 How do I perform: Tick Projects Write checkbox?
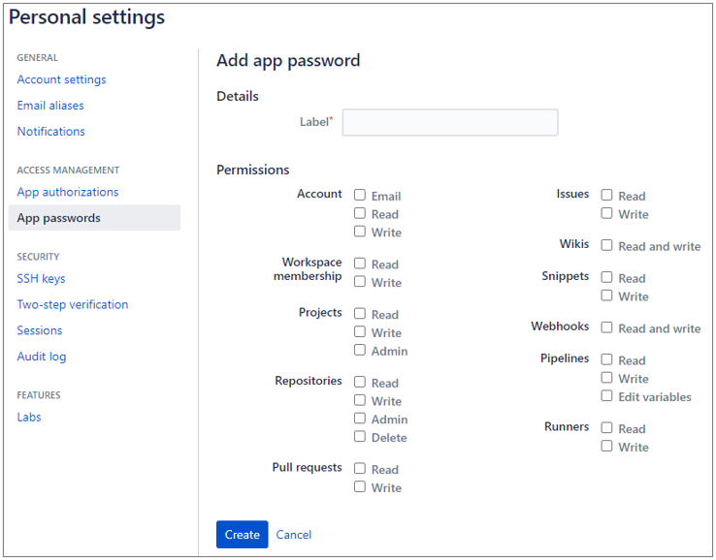point(360,332)
